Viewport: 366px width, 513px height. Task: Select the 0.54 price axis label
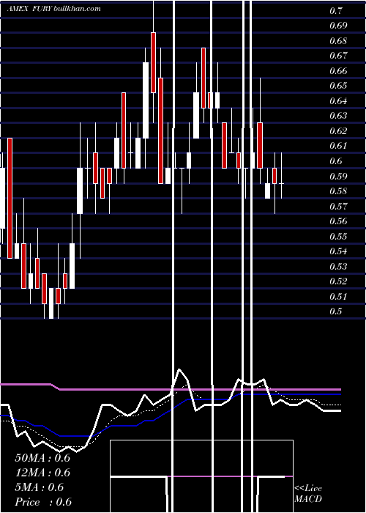point(338,251)
